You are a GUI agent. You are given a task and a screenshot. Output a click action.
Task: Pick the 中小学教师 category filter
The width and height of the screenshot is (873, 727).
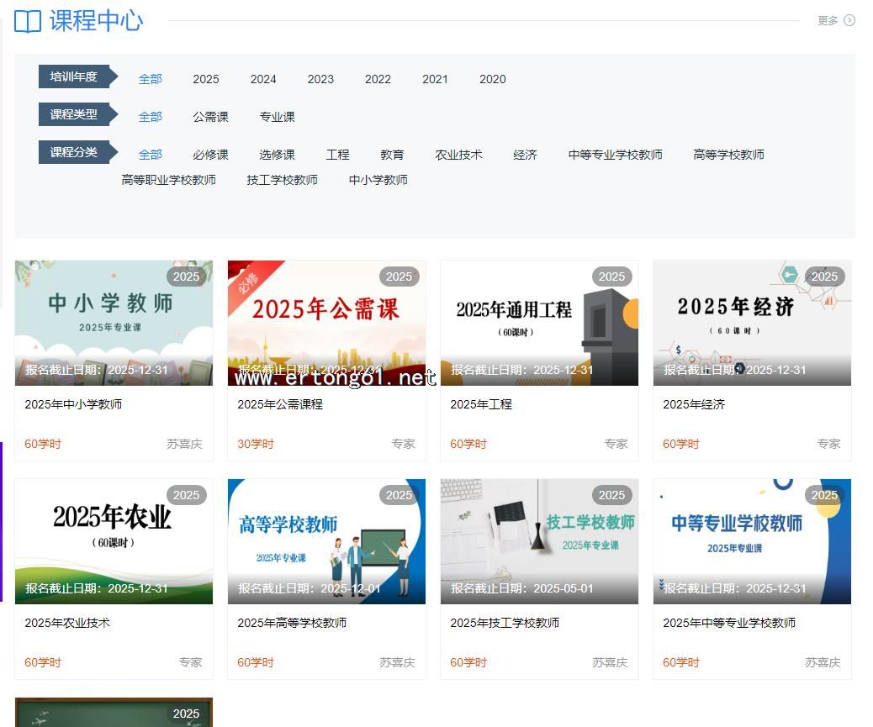click(x=378, y=180)
